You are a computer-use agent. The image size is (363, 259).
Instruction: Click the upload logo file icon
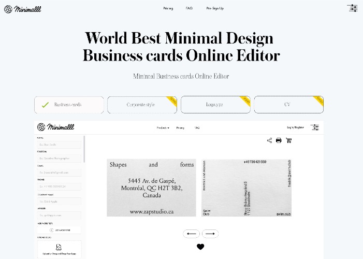coord(59,247)
